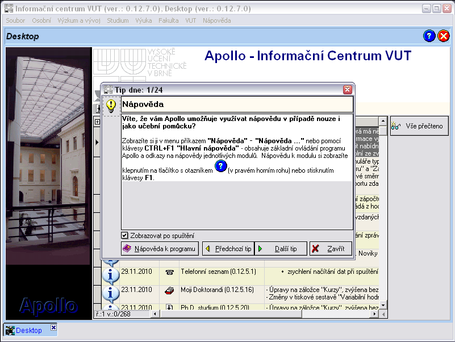455x342 pixels.
Task: Open the Studium menu
Action: coord(118,20)
